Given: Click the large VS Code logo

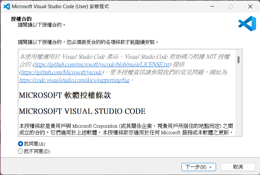Looking at the screenshot, I should click(247, 23).
